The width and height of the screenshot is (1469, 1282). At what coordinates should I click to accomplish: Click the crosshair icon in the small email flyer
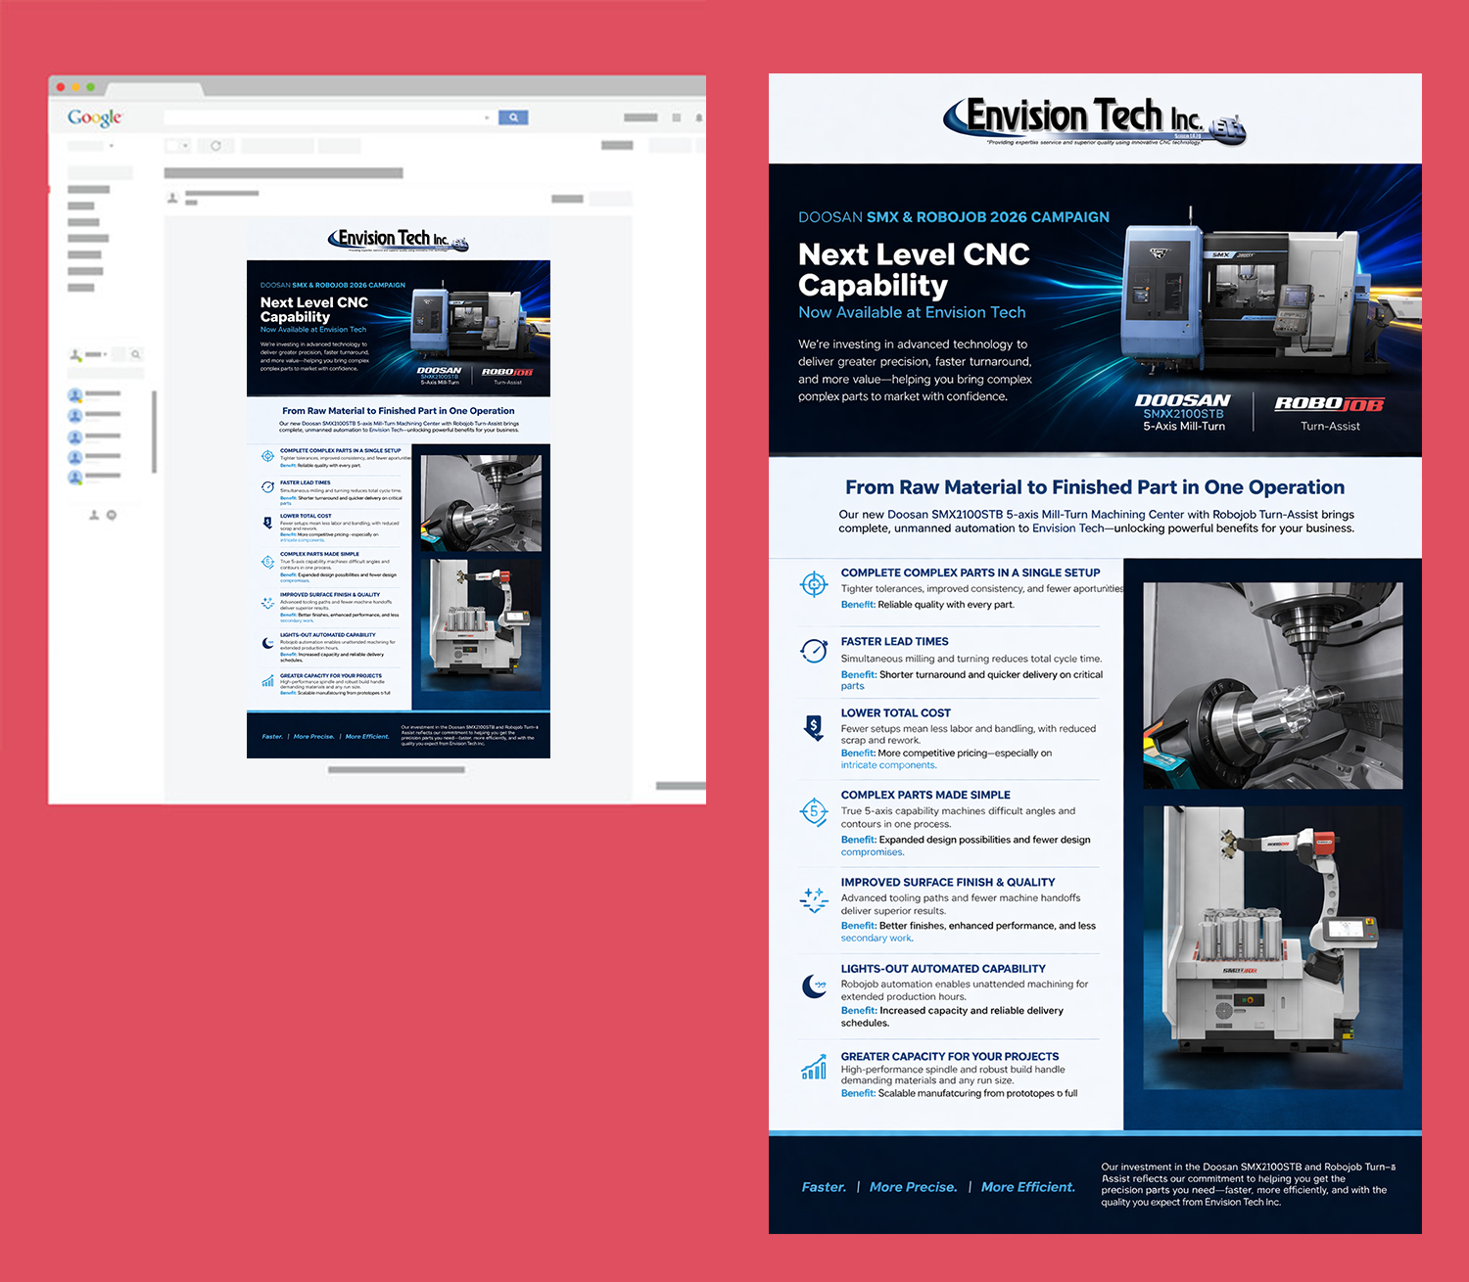267,456
